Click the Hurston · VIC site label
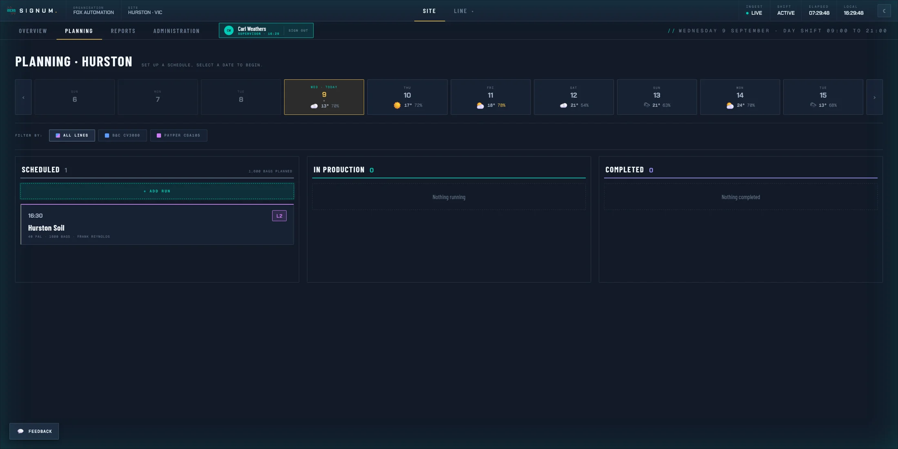The width and height of the screenshot is (898, 449). coord(145,13)
